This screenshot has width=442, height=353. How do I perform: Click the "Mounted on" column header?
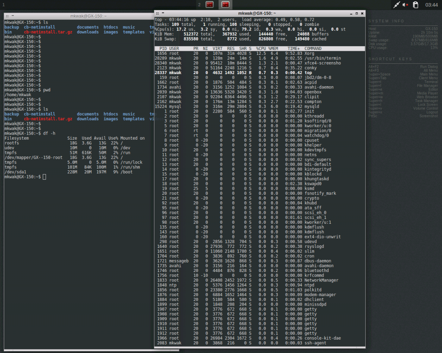coord(133,138)
